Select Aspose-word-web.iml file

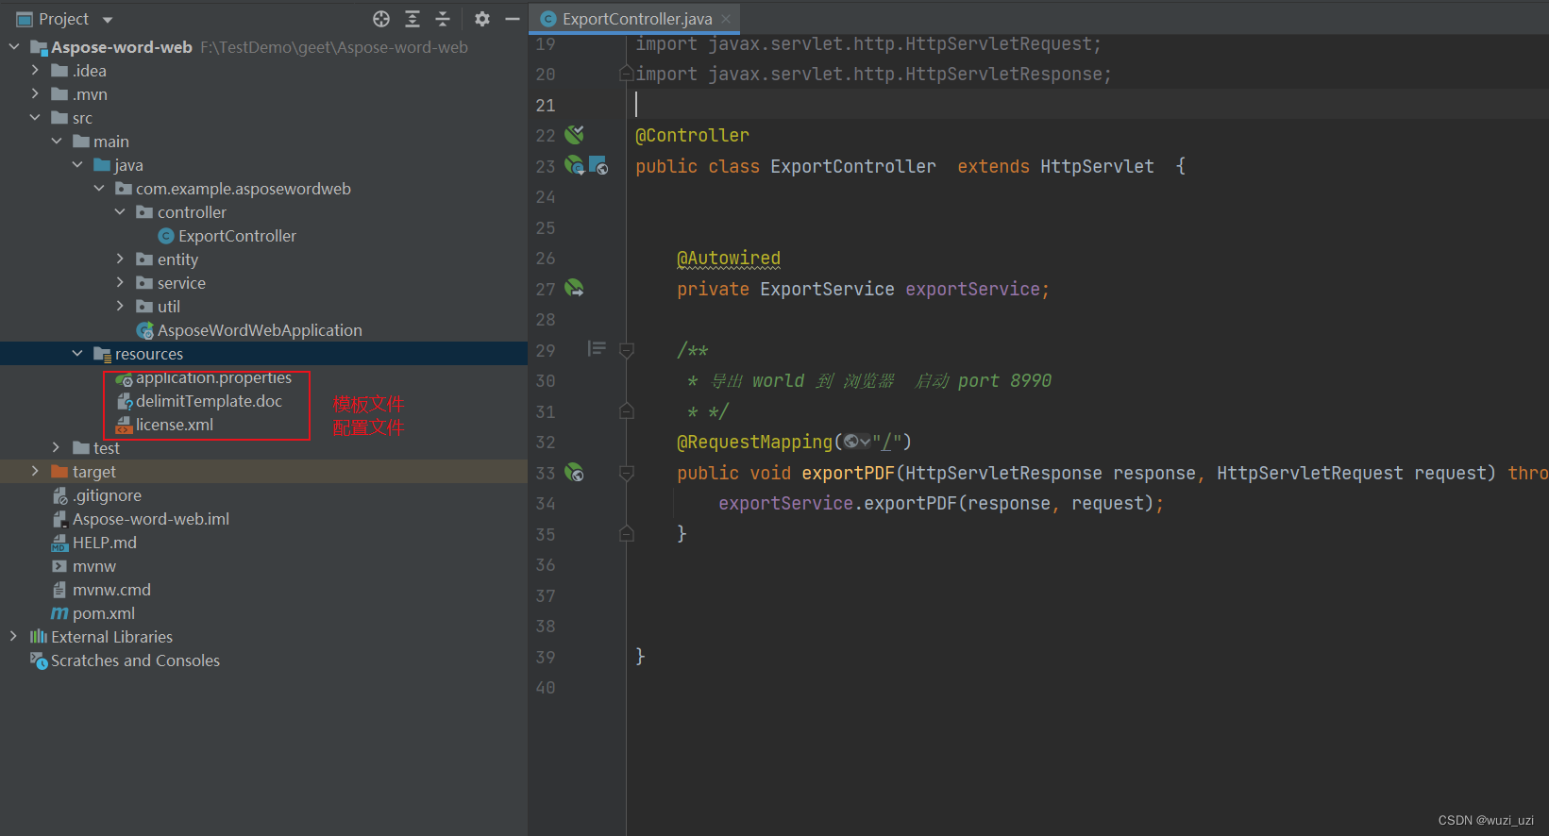point(151,519)
